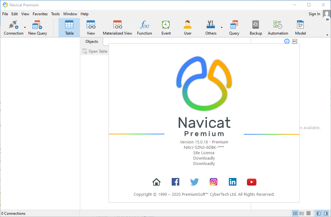
Task: Show the DDL view
Action: 295,41
